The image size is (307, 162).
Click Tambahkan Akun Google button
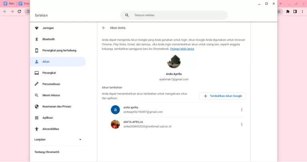pyautogui.click(x=222, y=96)
